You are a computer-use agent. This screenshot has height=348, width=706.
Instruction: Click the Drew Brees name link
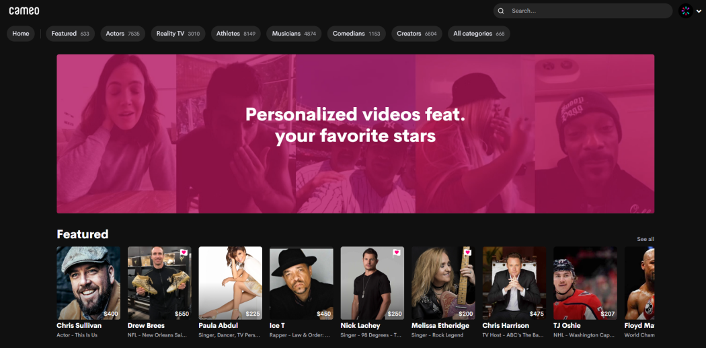point(147,326)
